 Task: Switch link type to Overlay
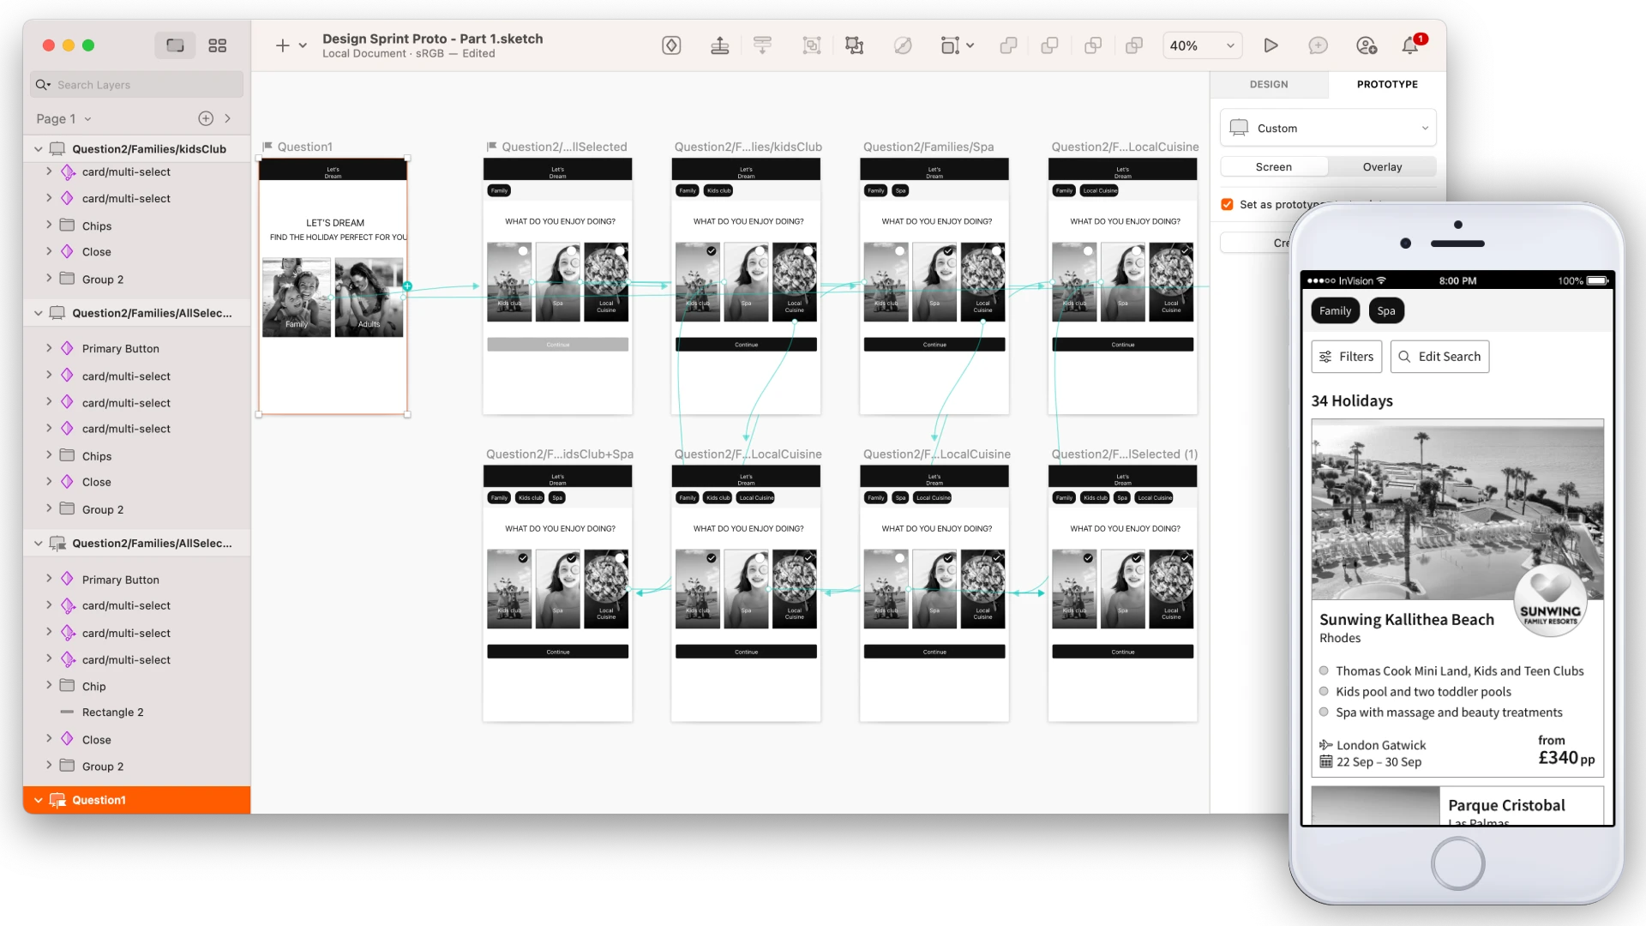(1381, 166)
